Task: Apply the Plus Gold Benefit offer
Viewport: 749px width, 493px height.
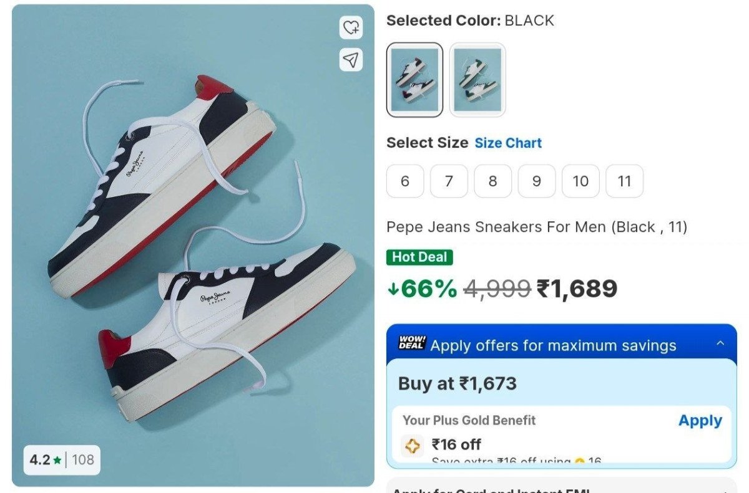Action: pos(700,421)
